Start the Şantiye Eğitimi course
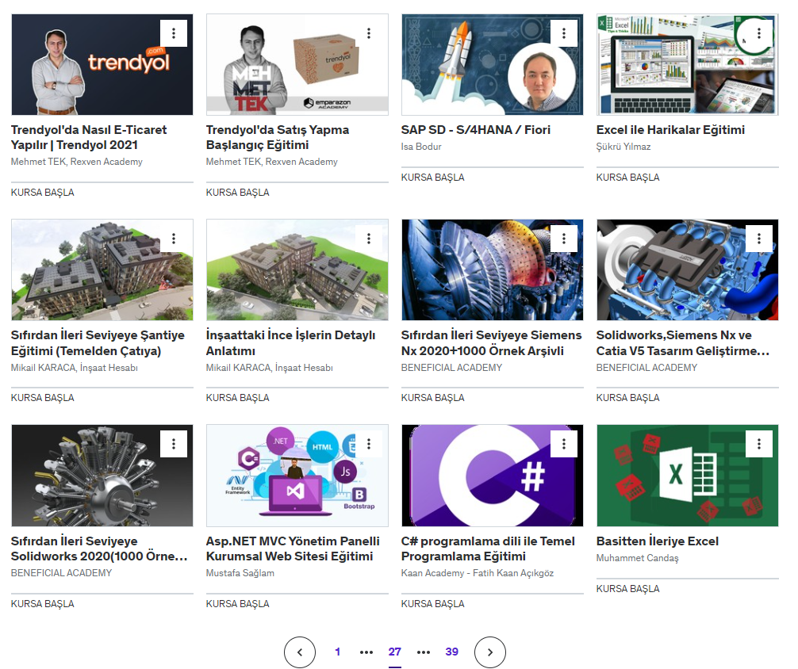 click(43, 398)
